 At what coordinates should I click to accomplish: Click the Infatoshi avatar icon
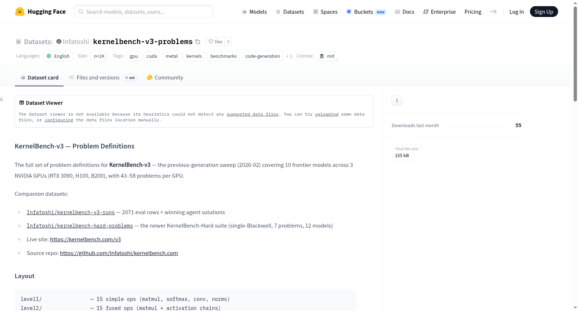[x=59, y=42]
